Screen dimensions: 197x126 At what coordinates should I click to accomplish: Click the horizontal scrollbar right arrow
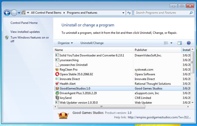point(188,107)
